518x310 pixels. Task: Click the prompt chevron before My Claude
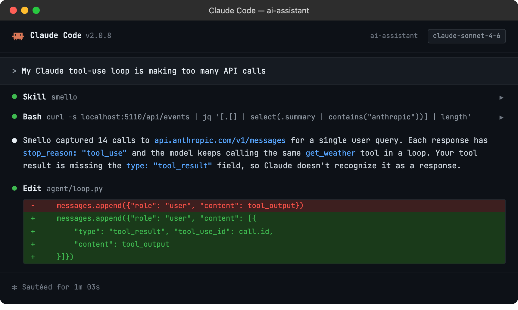14,71
